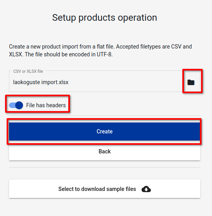Click the "Setup products operation" heading
Viewport: 212px width, 216px height.
[105, 18]
